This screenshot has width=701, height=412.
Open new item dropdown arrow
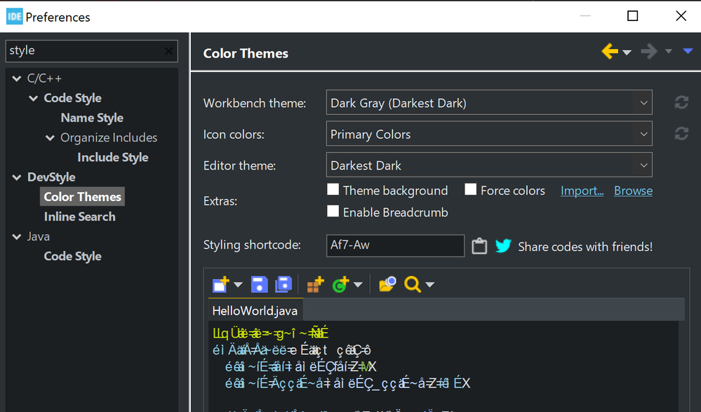(239, 284)
